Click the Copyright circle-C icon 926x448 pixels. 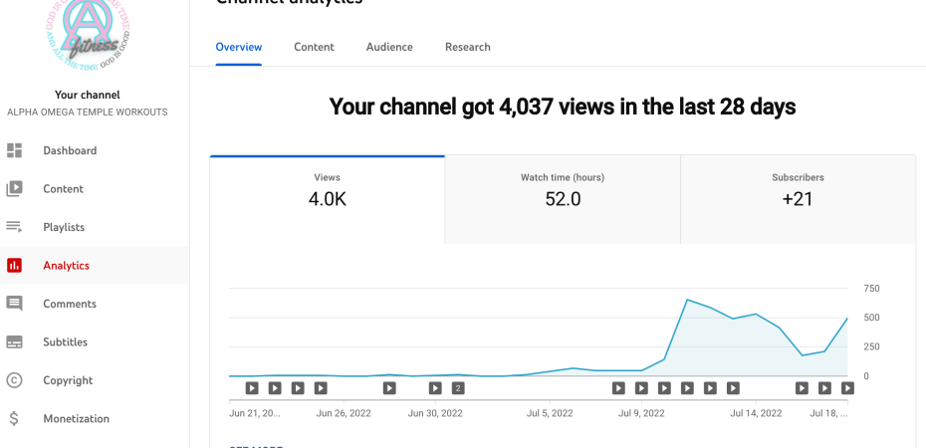click(14, 380)
